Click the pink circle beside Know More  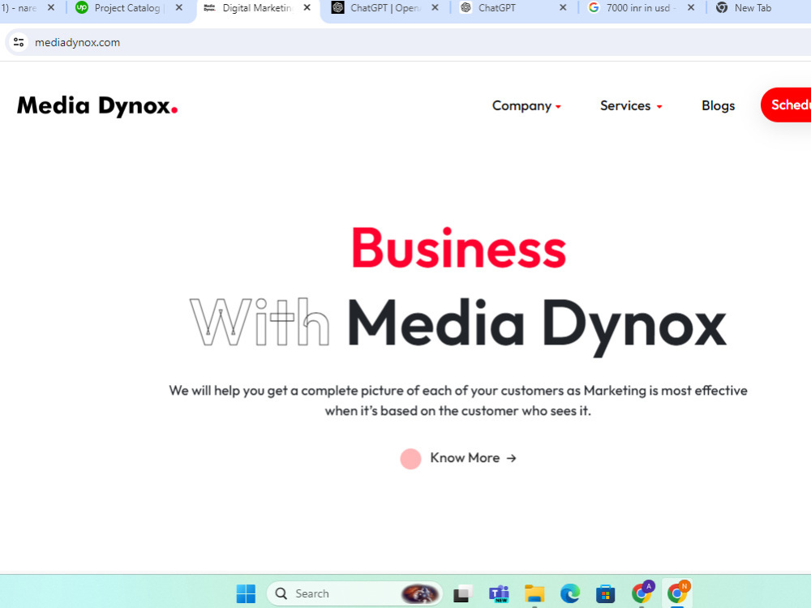tap(410, 459)
